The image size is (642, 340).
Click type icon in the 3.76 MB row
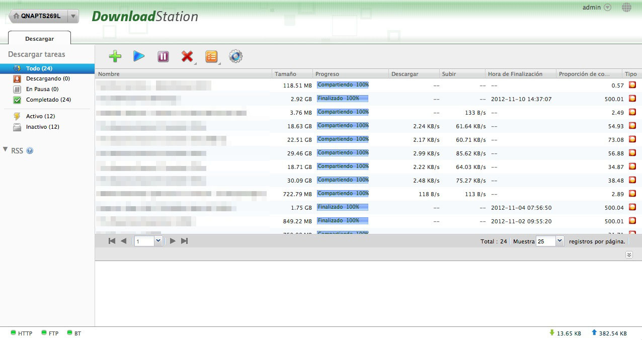coord(632,112)
